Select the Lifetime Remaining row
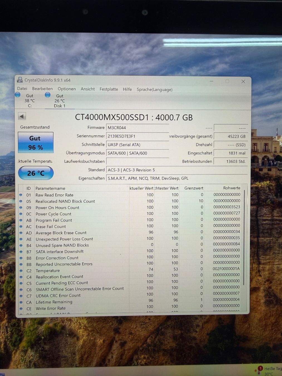Screen dimensions: 282x376 (x=130, y=301)
